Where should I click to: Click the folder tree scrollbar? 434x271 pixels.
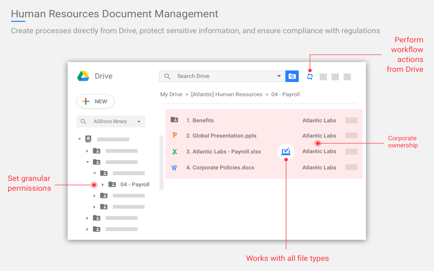(x=161, y=163)
